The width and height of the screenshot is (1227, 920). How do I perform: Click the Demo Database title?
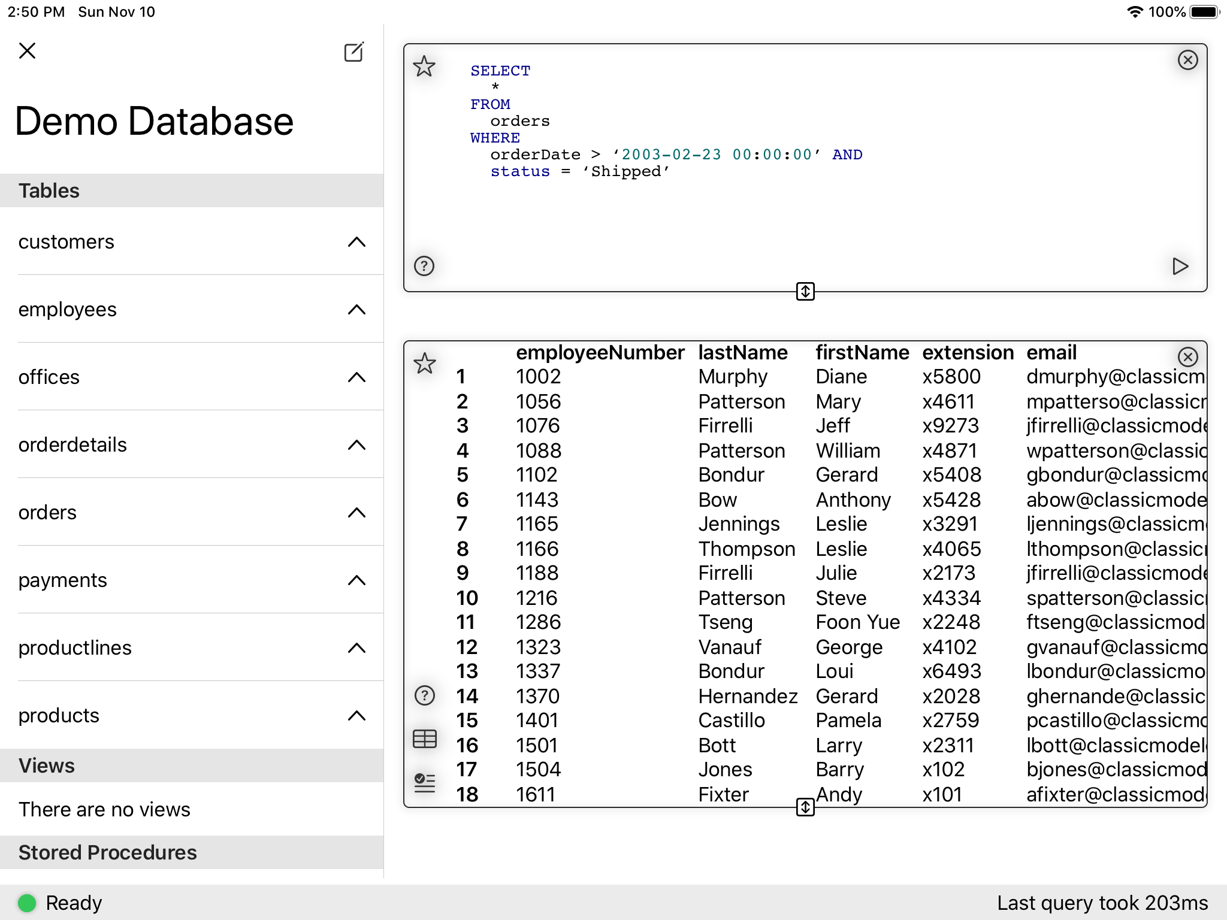[154, 122]
